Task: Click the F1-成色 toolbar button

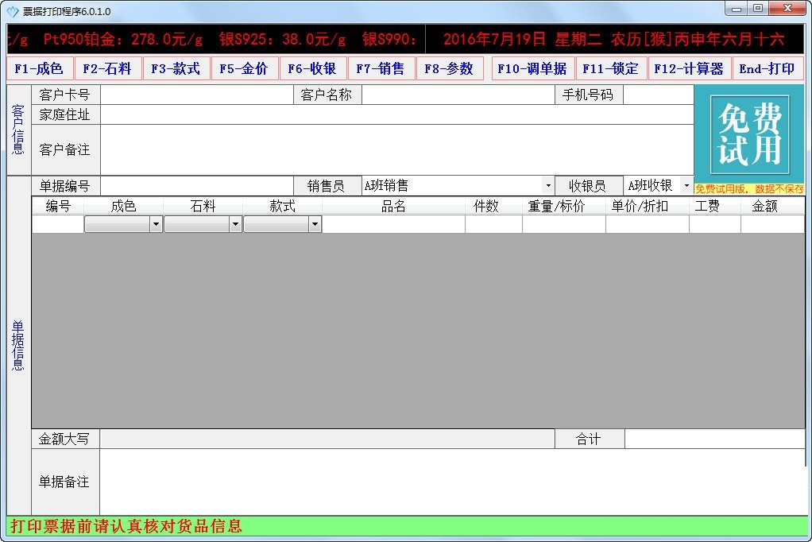Action: point(40,69)
